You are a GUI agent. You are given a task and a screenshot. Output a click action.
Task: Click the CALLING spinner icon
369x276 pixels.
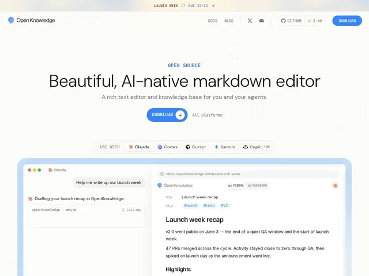(x=123, y=210)
